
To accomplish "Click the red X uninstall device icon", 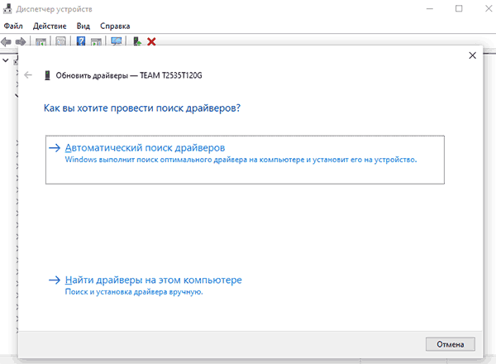I will pos(151,41).
